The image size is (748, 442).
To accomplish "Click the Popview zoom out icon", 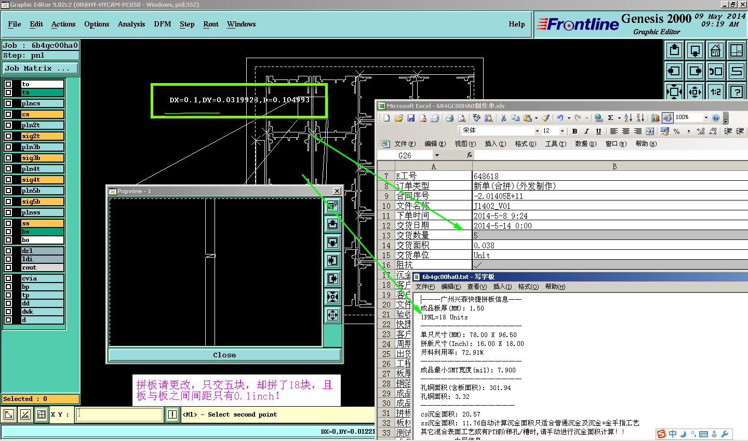I will tap(333, 315).
